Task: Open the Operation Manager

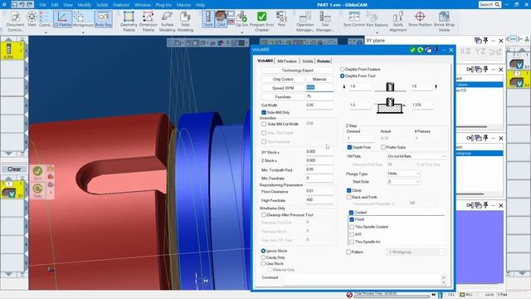Action: point(304,21)
